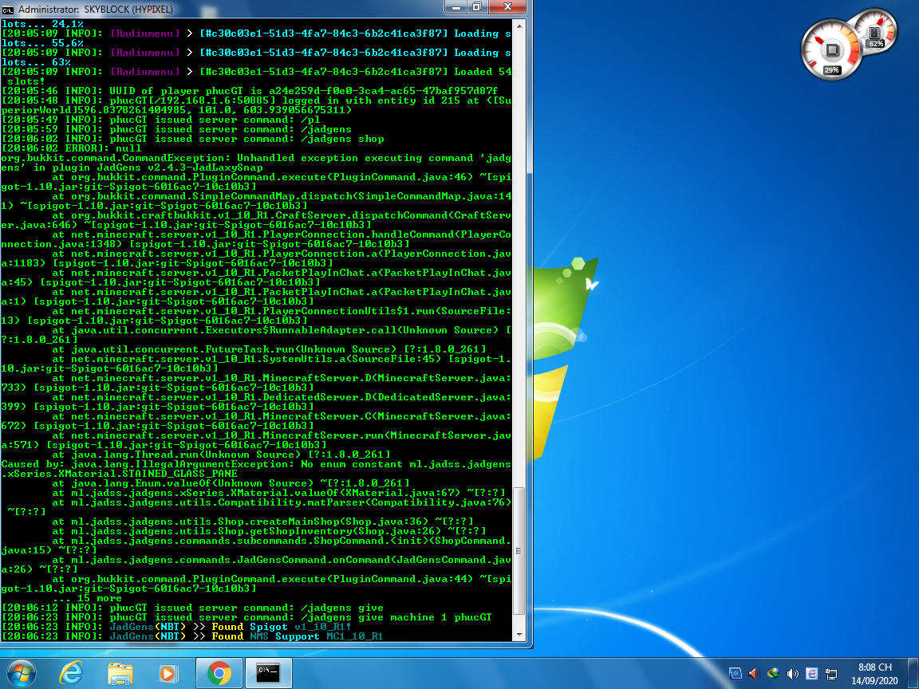919x689 pixels.
Task: Select the command prompt taskbar button
Action: click(268, 673)
